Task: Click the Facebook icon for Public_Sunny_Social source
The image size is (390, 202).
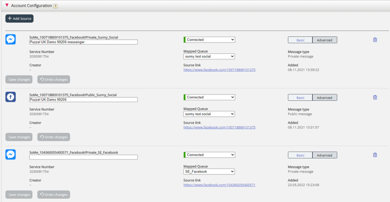Action: [x=11, y=97]
